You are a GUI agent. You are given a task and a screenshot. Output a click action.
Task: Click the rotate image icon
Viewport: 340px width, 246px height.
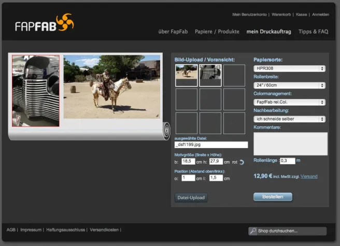coord(242,162)
